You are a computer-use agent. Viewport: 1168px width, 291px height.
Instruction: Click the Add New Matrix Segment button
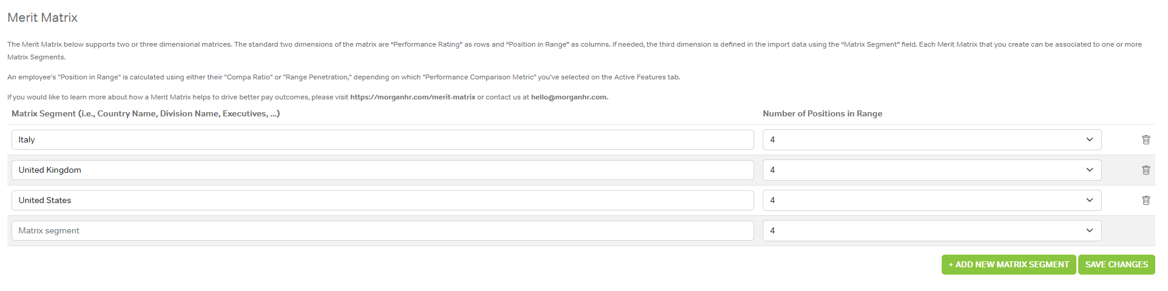tap(1008, 264)
